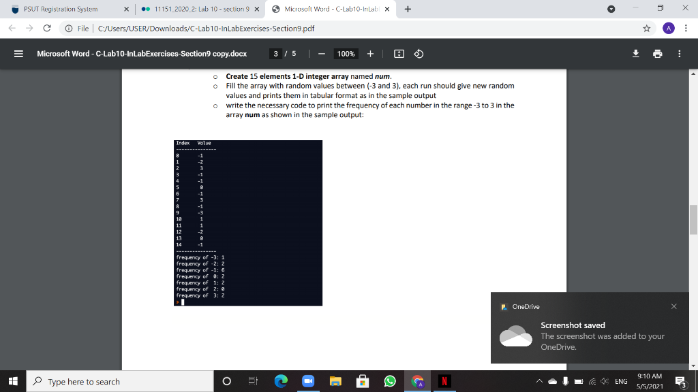Launch Zoom from the taskbar
Image resolution: width=698 pixels, height=392 pixels.
[309, 381]
